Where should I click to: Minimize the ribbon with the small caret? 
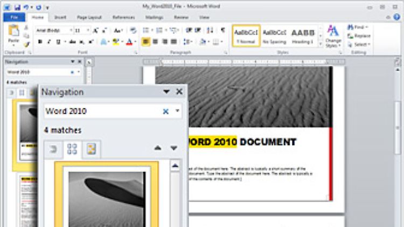pos(388,17)
